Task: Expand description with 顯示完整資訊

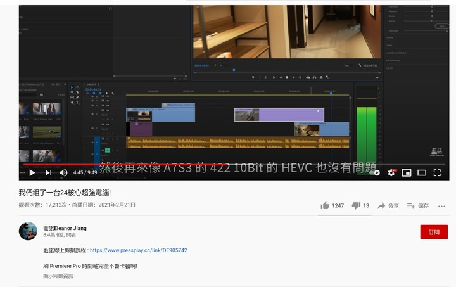Action: coord(58,276)
